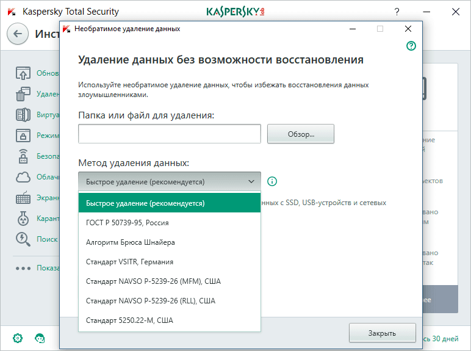Click the 'Поиск' sidebar link

[x=47, y=239]
